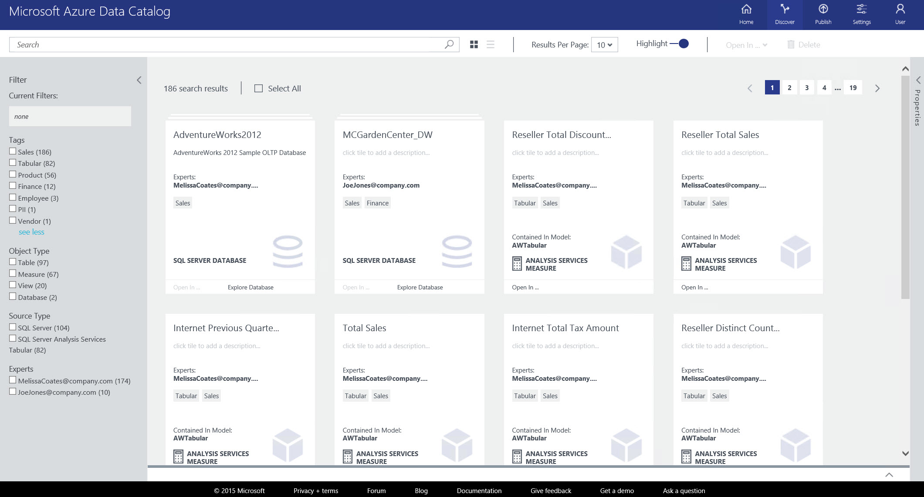Open the Discover section

pyautogui.click(x=785, y=14)
